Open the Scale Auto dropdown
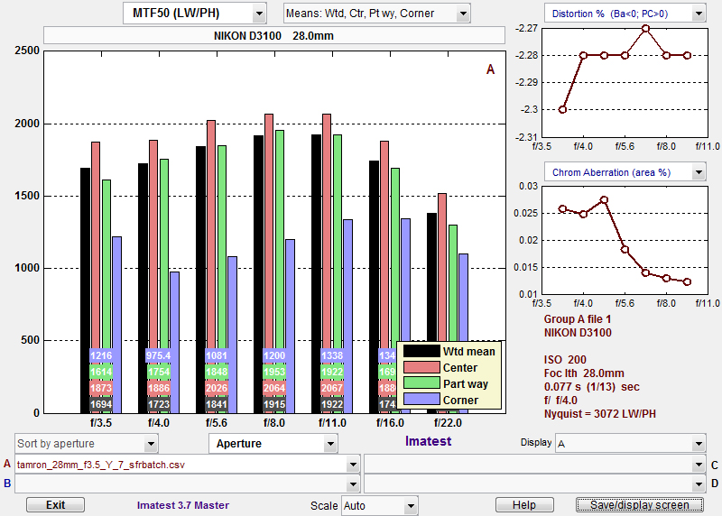 coord(379,506)
